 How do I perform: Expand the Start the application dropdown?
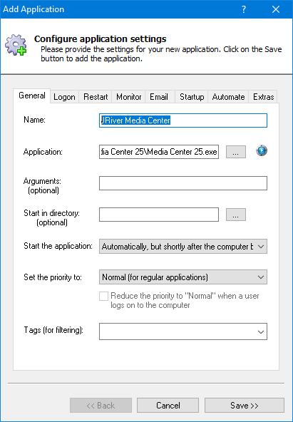point(183,246)
